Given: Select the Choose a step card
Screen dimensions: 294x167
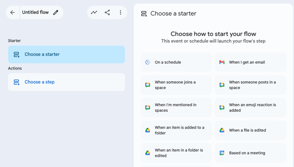Looking at the screenshot, I should [66, 82].
